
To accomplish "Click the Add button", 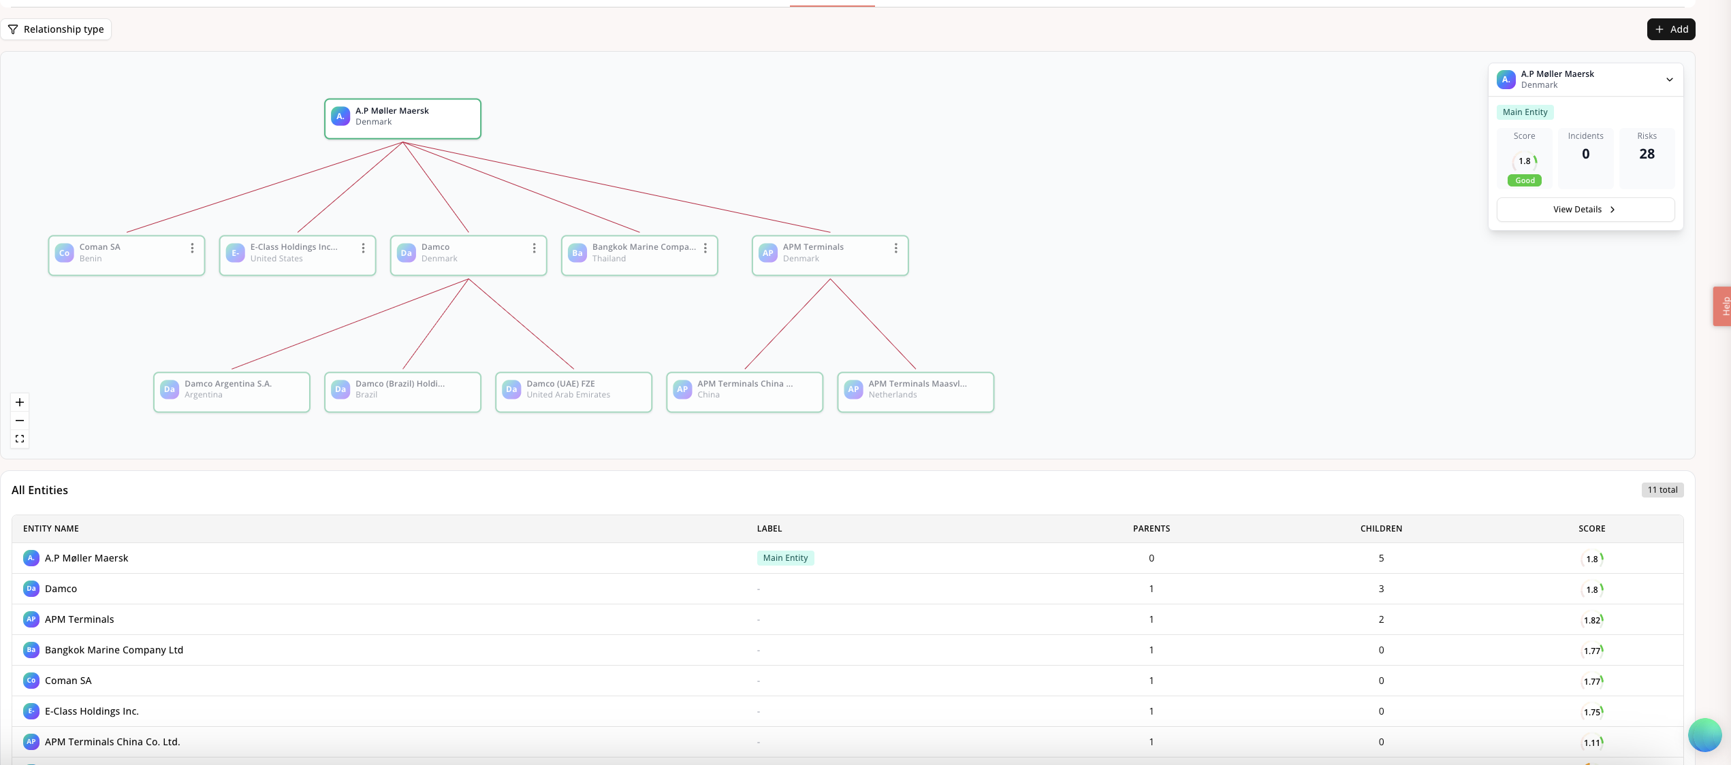I will pos(1670,29).
